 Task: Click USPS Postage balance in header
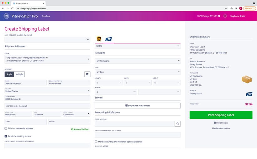[x=207, y=16]
